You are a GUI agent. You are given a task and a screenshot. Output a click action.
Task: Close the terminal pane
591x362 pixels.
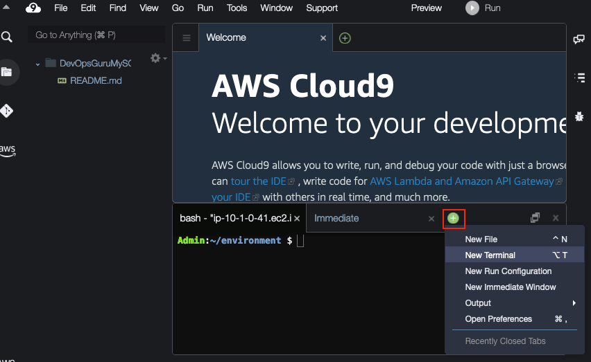coord(556,218)
